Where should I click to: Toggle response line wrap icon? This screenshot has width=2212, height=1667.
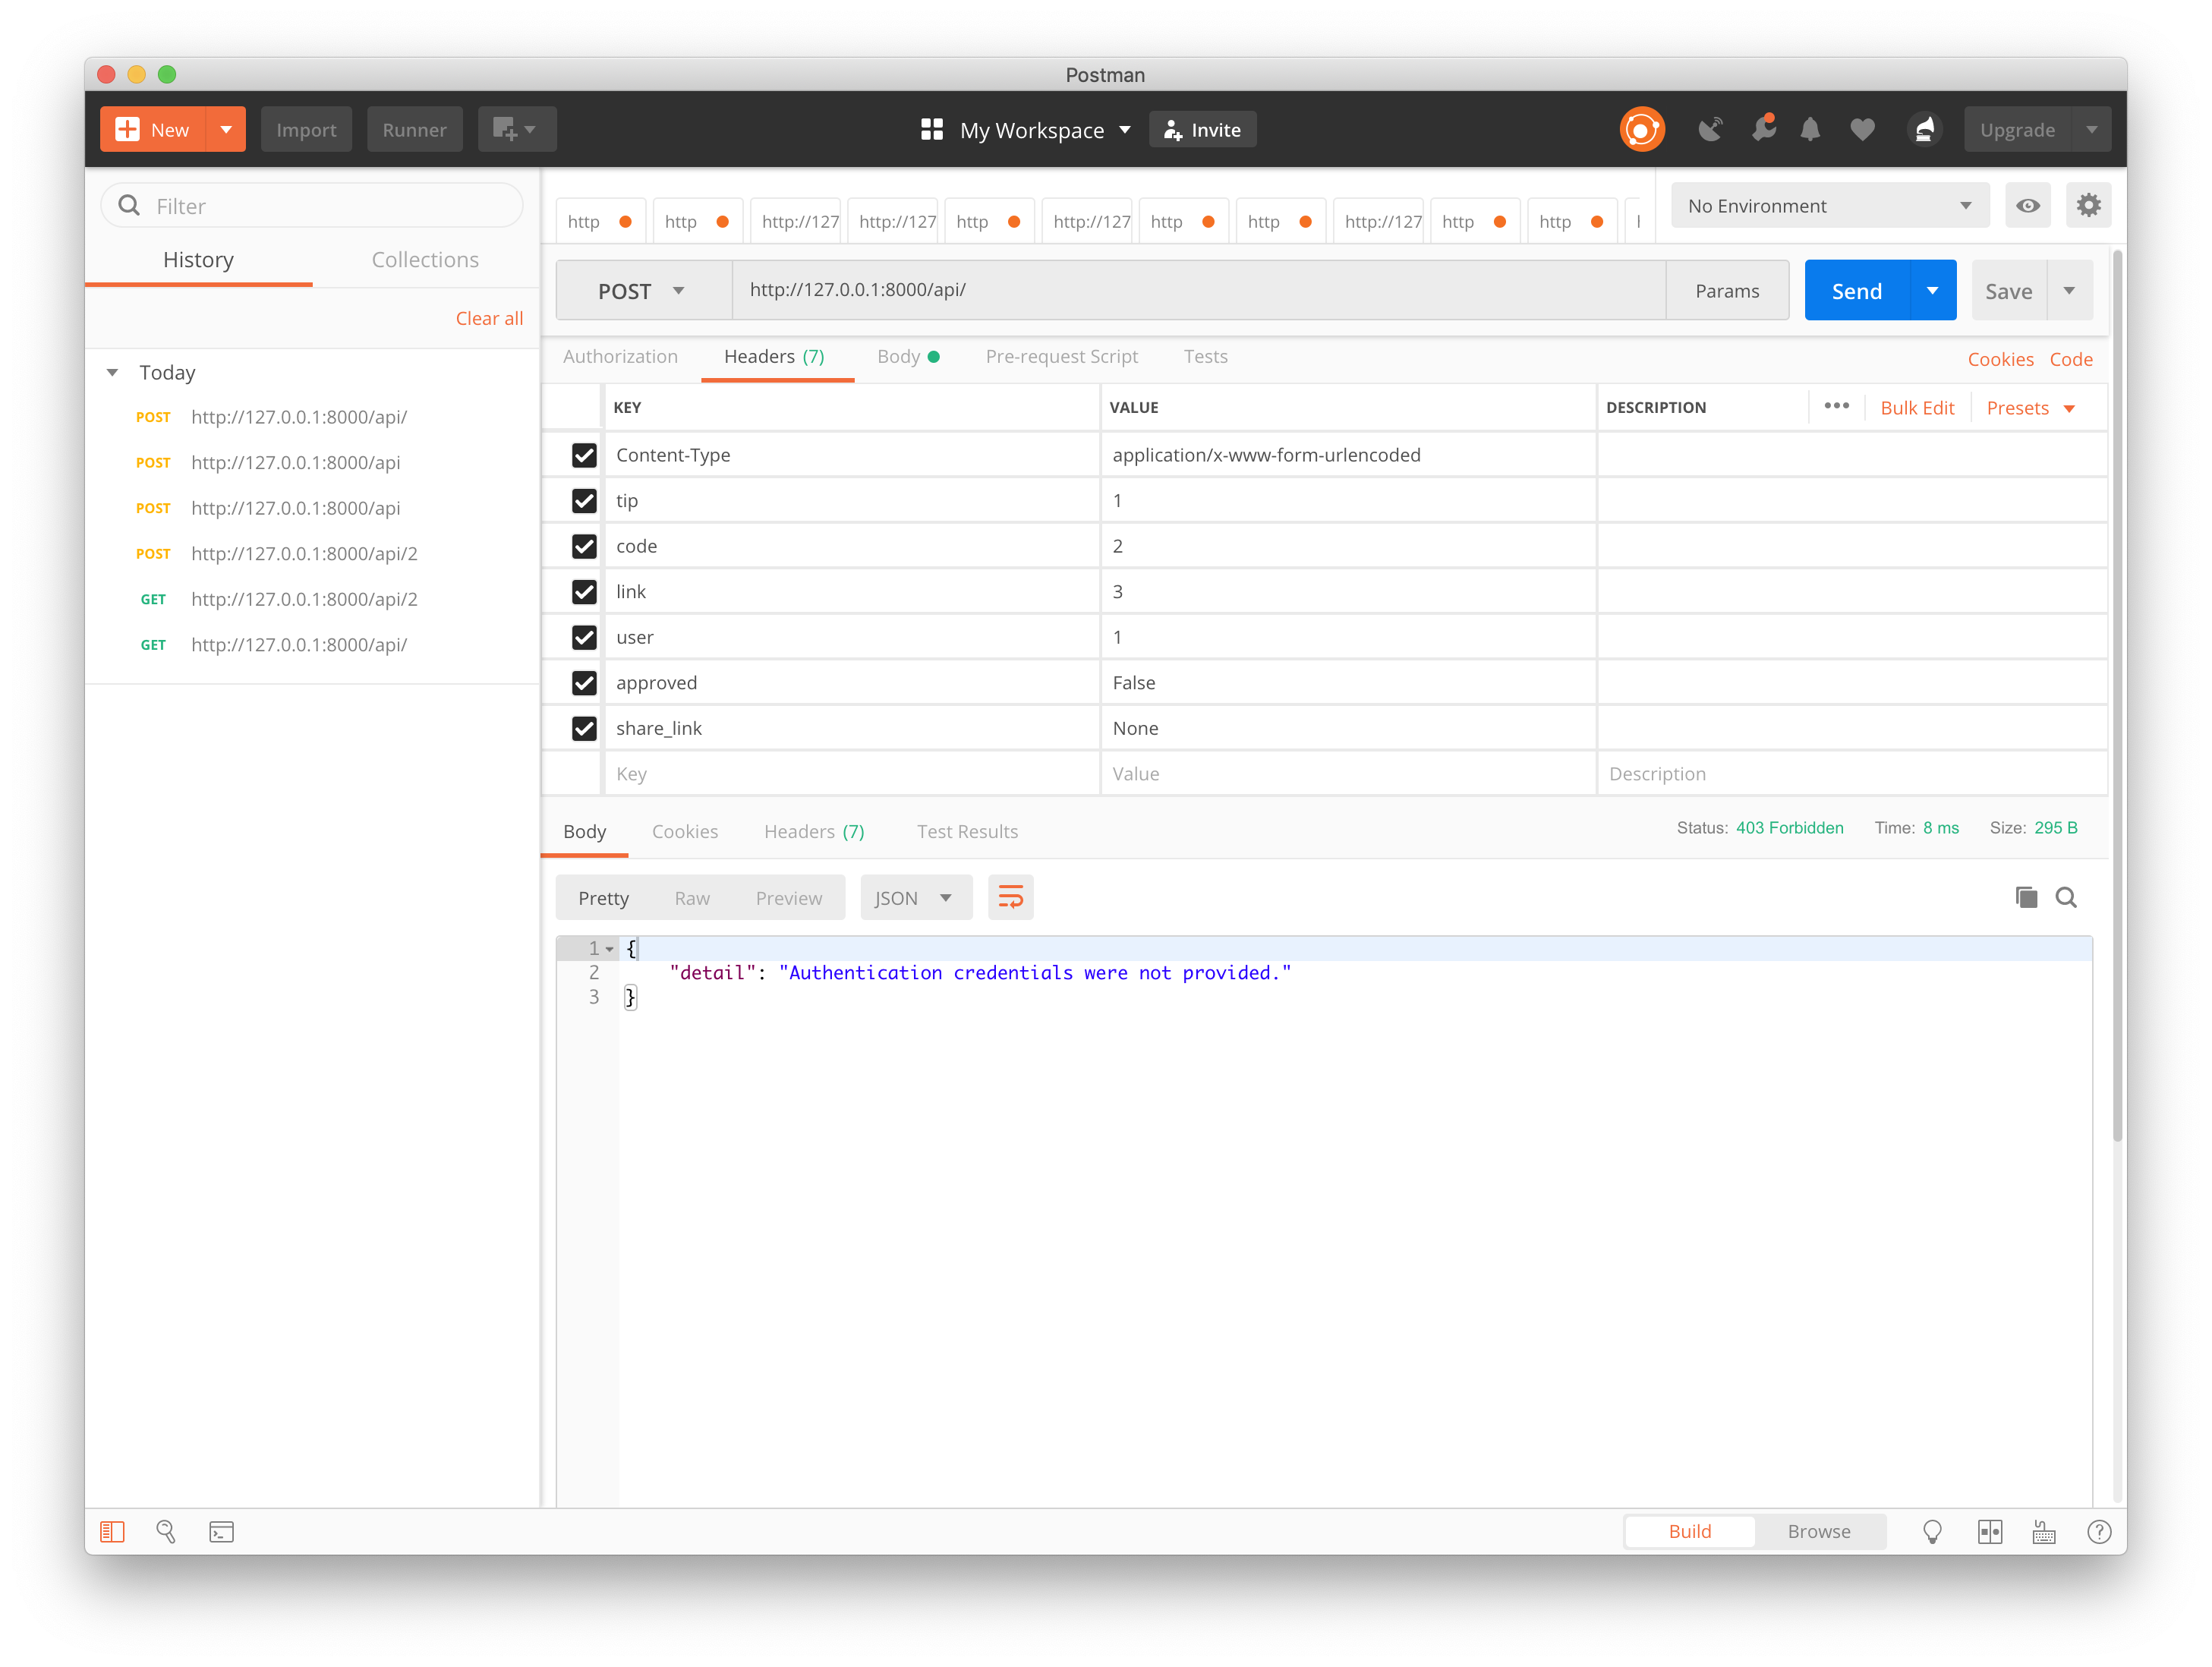pos(1010,898)
